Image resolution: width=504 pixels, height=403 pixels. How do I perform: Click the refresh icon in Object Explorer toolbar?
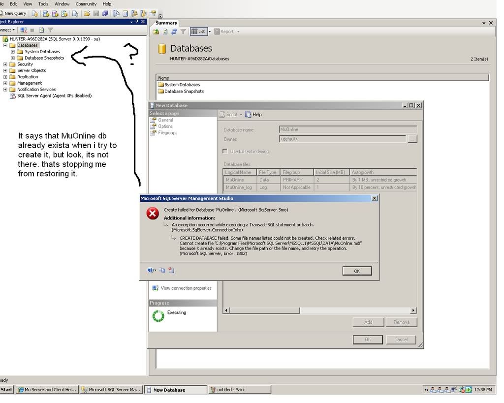[41, 30]
